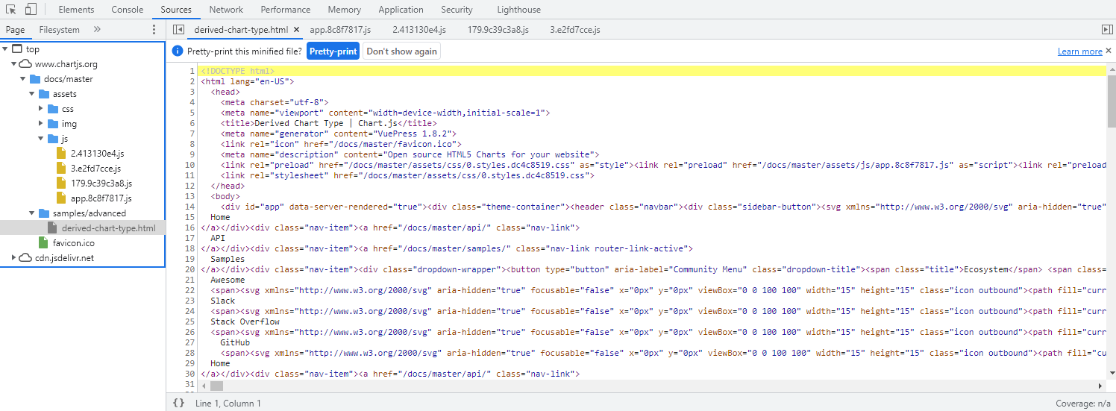Open the Learn more link
1116x411 pixels.
coord(1079,51)
